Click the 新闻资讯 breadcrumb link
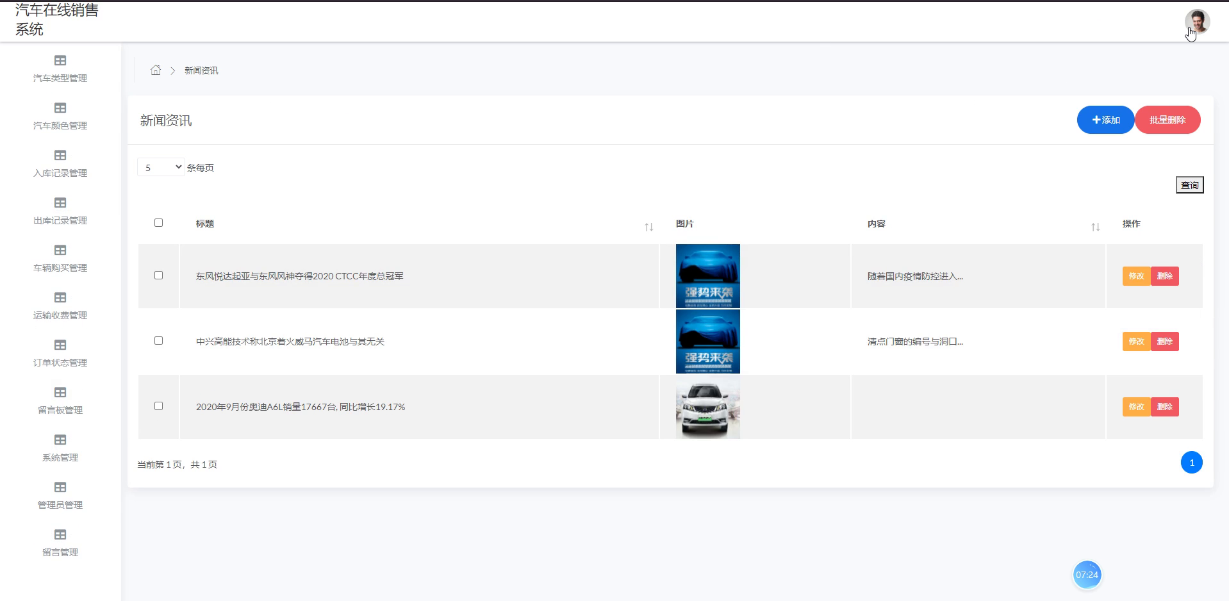This screenshot has width=1229, height=601. [201, 70]
